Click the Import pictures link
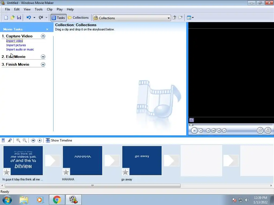The height and width of the screenshot is (205, 274). (16, 45)
